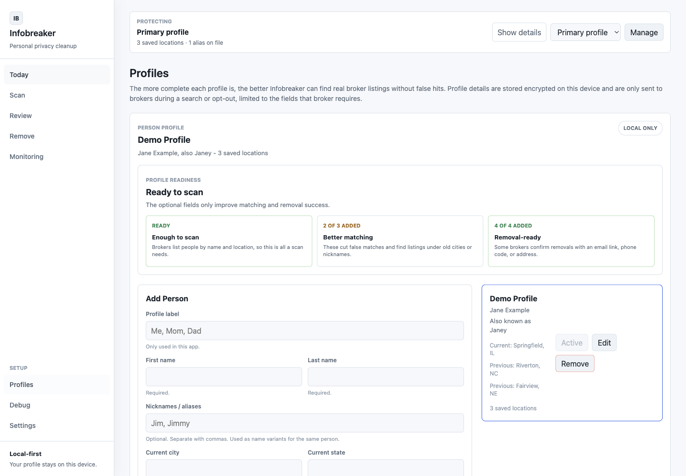Open the Today page in sidebar

point(57,75)
